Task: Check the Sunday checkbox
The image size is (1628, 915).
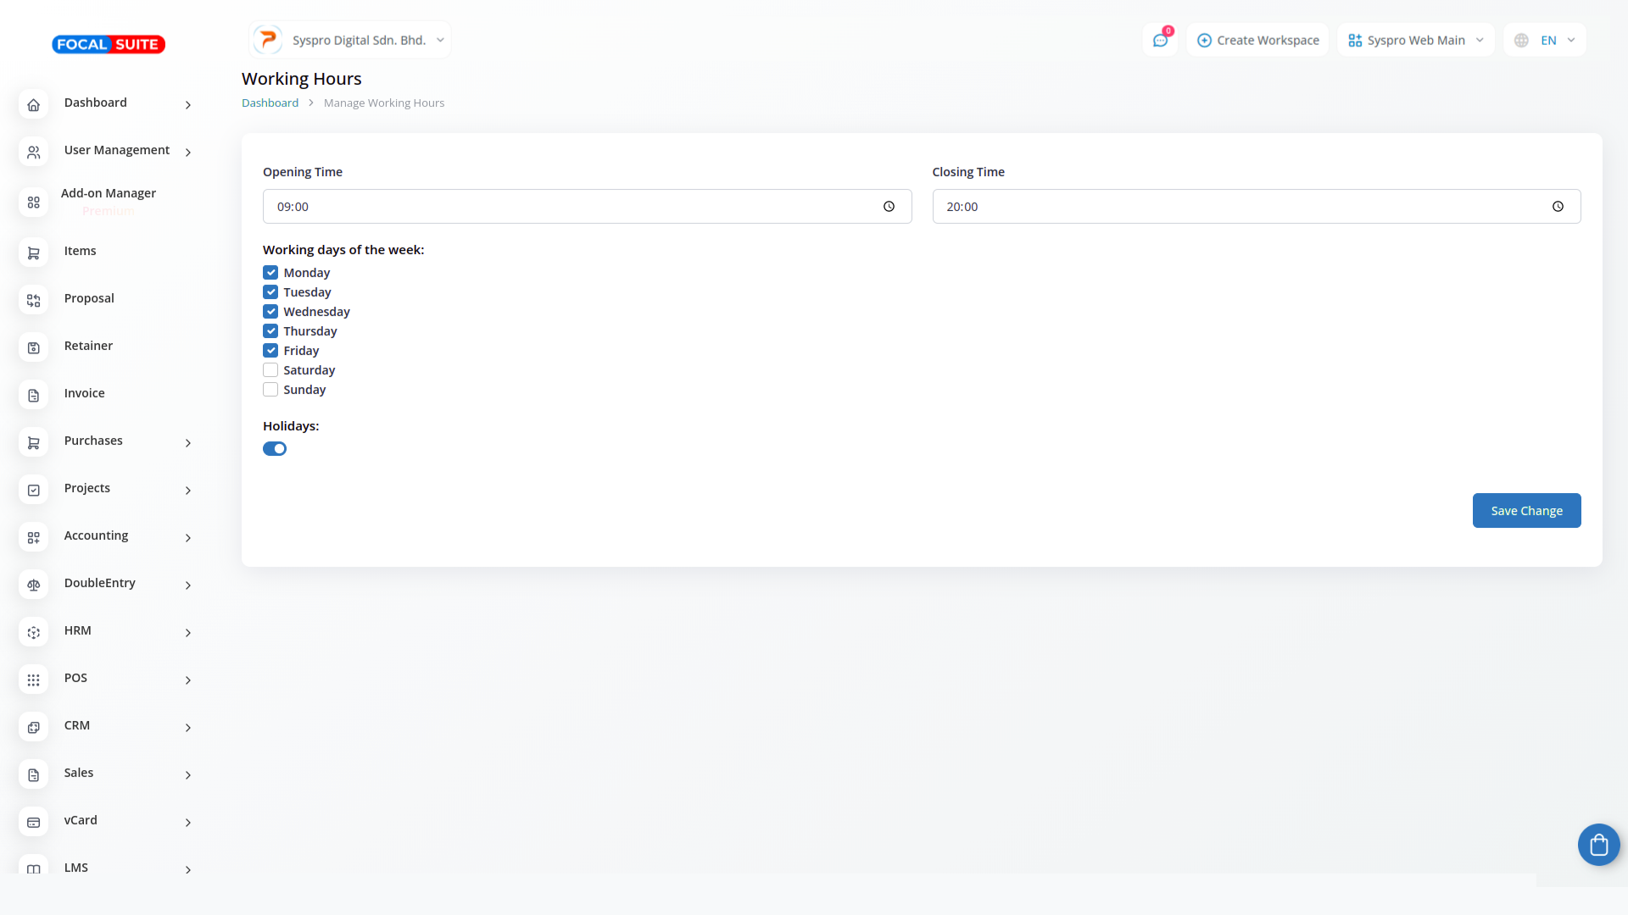Action: (270, 390)
